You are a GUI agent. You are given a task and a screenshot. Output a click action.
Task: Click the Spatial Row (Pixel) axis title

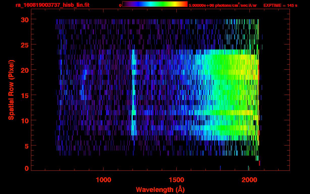[x=11, y=90]
